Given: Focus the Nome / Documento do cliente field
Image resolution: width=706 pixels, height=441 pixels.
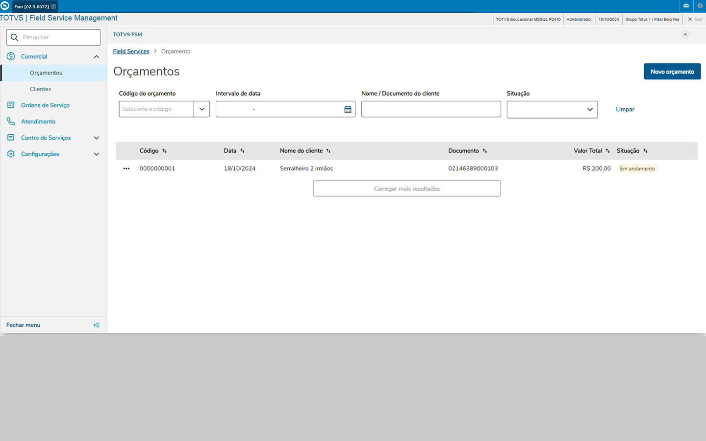Looking at the screenshot, I should pos(430,109).
